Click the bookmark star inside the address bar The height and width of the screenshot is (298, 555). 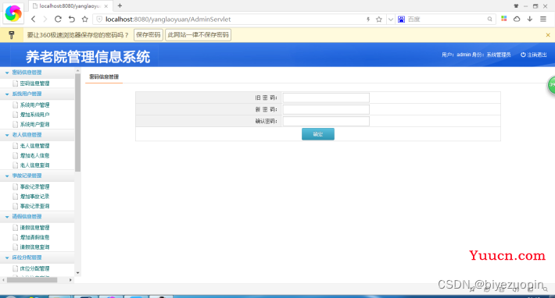(379, 20)
